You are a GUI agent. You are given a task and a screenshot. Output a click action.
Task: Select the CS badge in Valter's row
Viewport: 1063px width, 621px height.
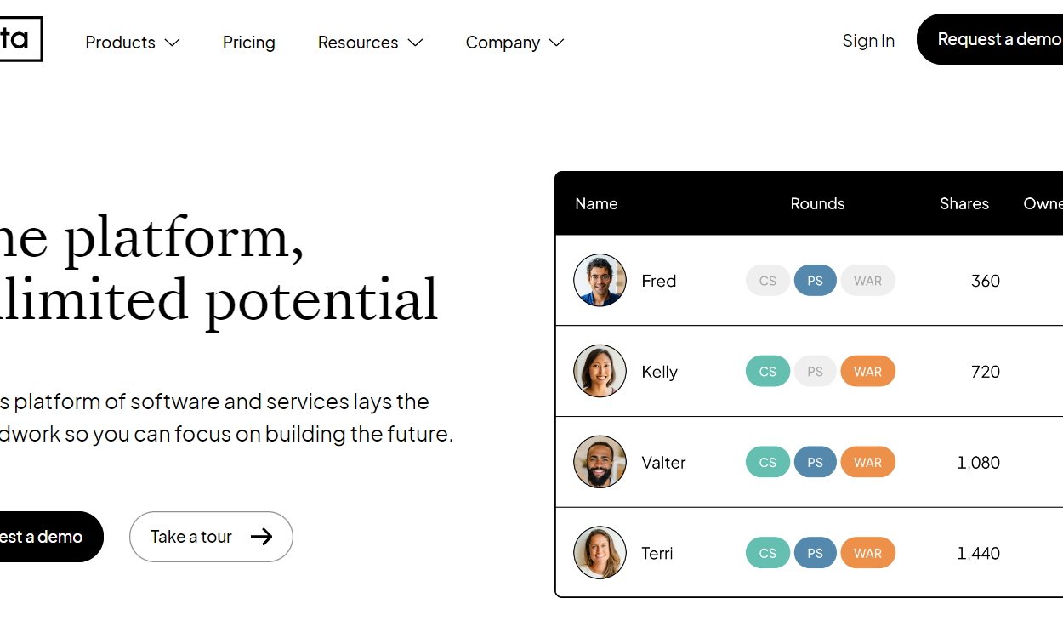point(767,462)
